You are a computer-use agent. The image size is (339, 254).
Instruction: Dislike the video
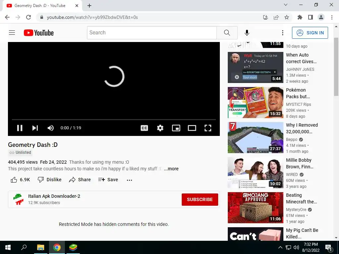tap(50, 180)
